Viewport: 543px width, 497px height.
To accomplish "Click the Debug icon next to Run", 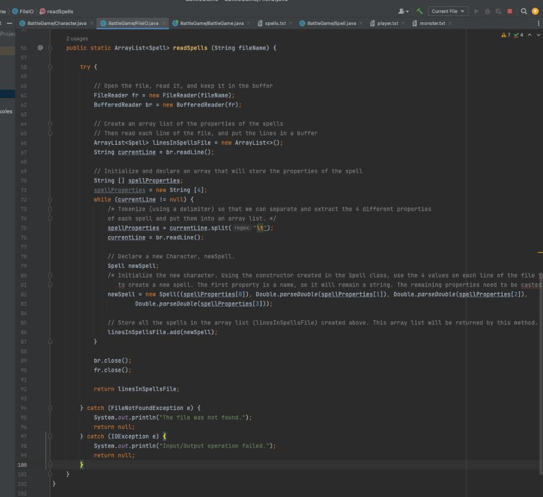I will click(488, 11).
